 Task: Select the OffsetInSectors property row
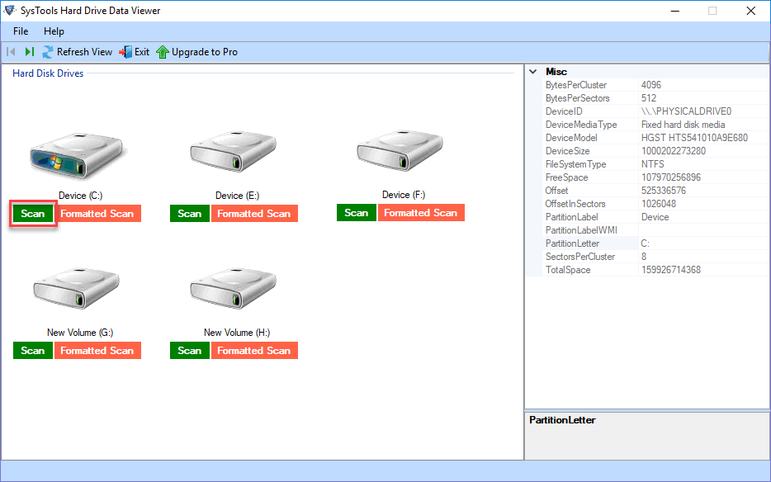[656, 204]
